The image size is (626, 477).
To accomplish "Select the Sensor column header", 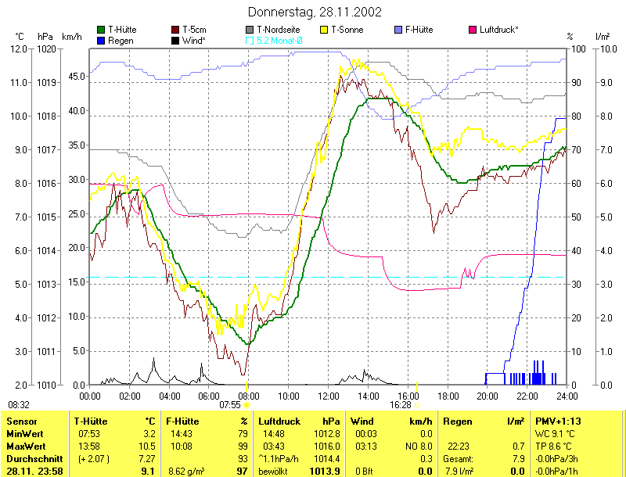I will tap(21, 421).
